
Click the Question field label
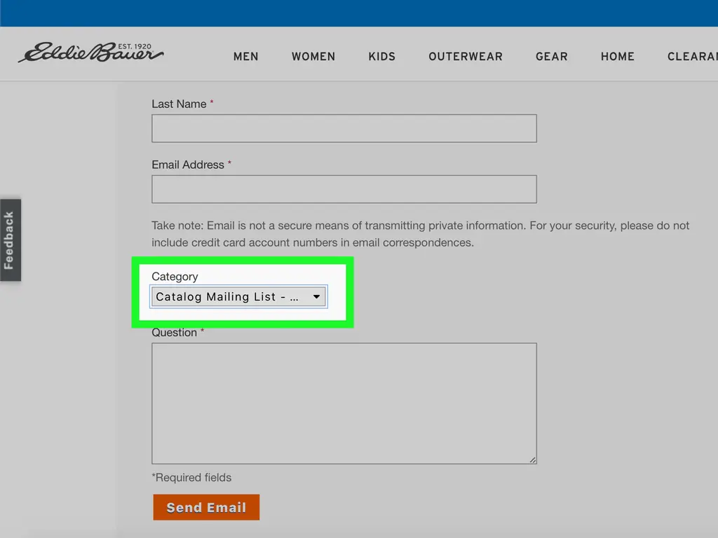click(174, 333)
